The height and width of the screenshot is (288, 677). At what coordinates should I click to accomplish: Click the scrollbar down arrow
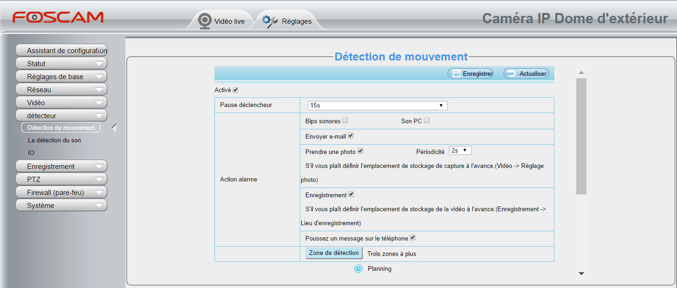(581, 274)
